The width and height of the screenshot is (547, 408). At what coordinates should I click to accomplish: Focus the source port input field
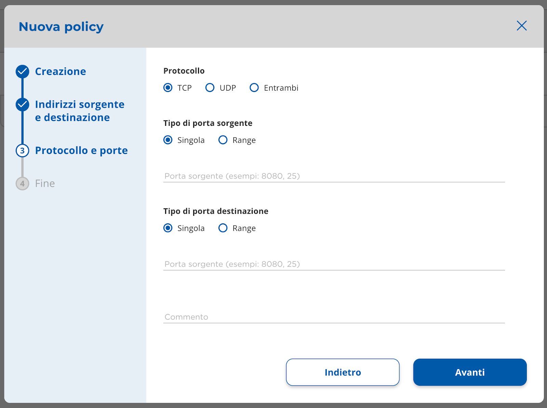pyautogui.click(x=334, y=176)
